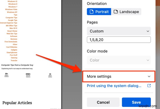
Task: Click the Windows 7 link in preview
Action: 13,7
